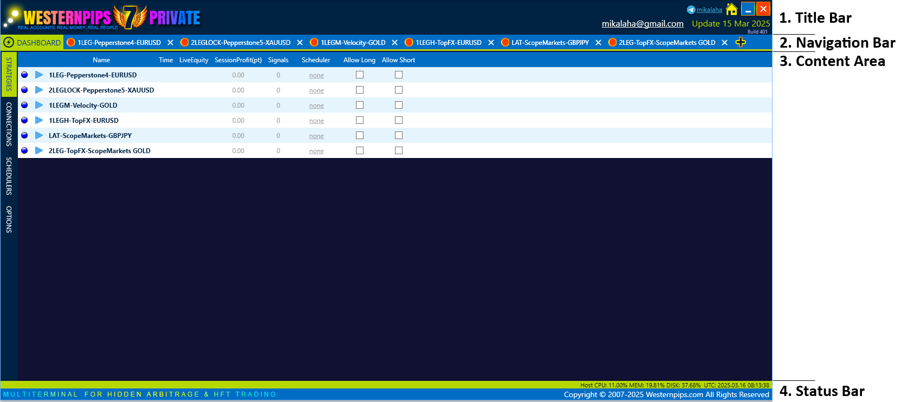This screenshot has height=402, width=908.
Task: Open the home icon in the title bar
Action: 731,9
